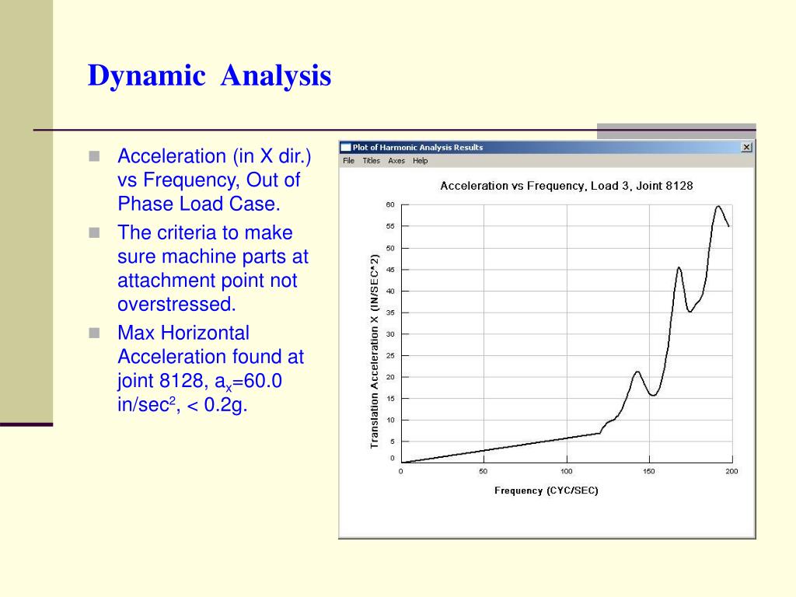
Task: Click the x-axis tick value 100
Action: point(567,471)
